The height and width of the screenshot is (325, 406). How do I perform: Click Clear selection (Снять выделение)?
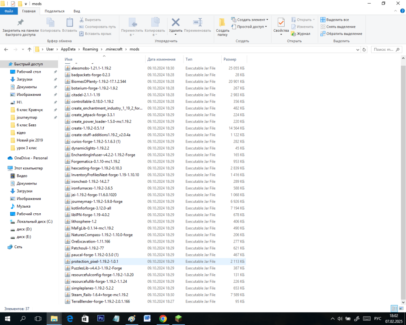[x=338, y=27]
